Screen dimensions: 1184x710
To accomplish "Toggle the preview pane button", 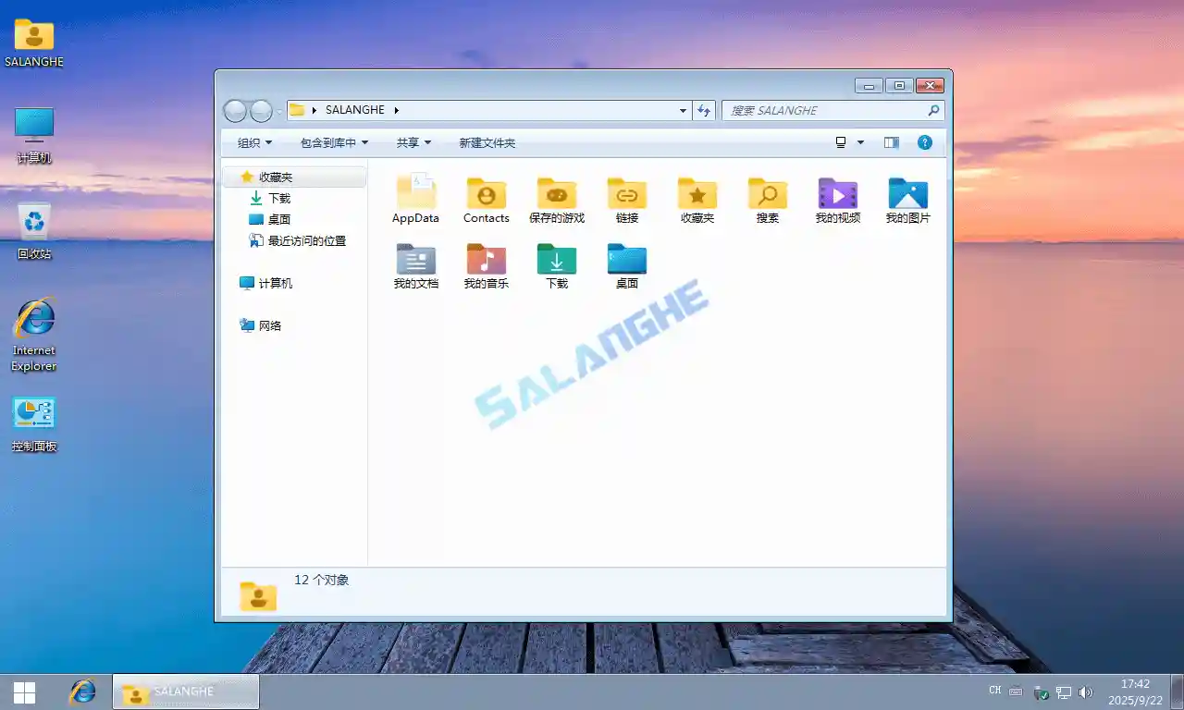I will (891, 142).
